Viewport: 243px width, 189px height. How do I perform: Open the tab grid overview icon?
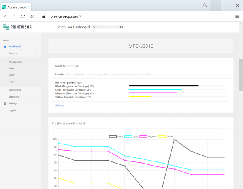pyautogui.click(x=32, y=17)
